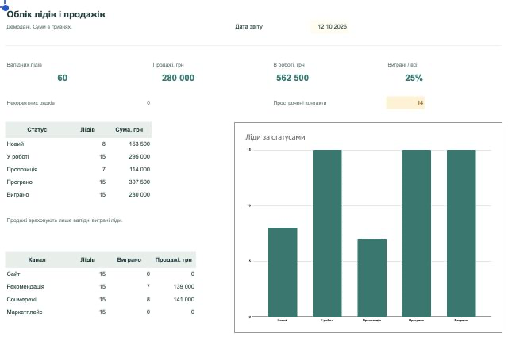
Task: Select lead count 15 in Програно row
Action: pyautogui.click(x=102, y=182)
